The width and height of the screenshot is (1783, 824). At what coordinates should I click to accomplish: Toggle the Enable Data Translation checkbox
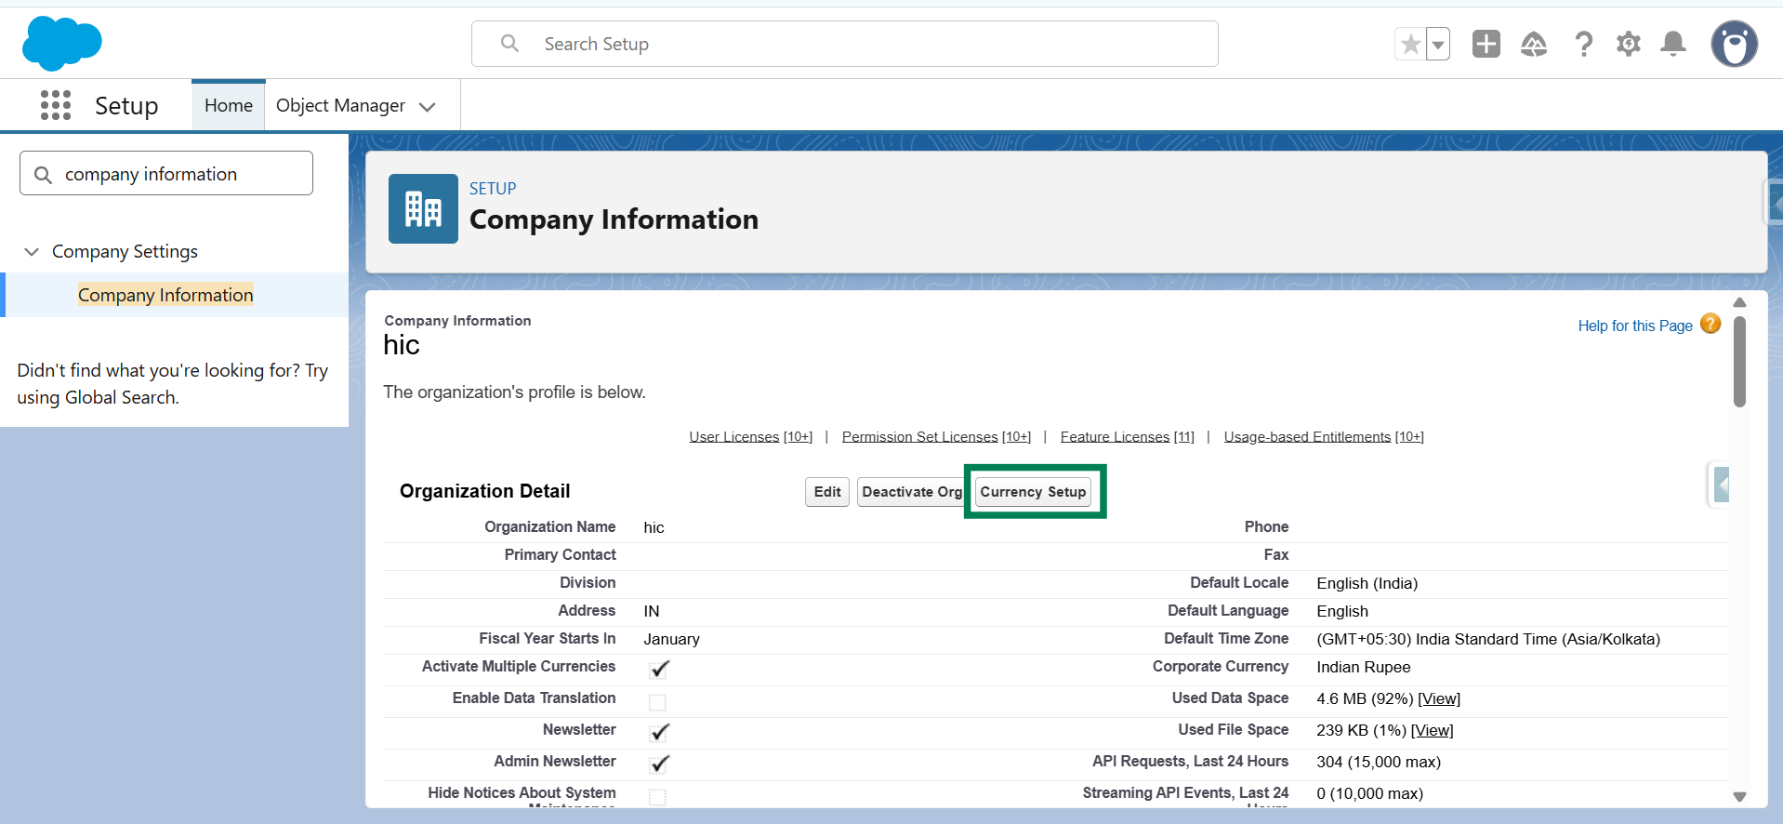(657, 701)
